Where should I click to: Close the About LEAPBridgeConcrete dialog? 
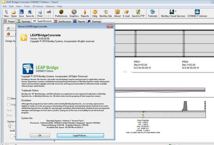tap(110, 26)
